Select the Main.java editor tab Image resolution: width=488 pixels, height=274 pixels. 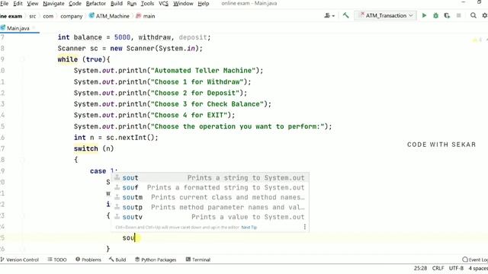[18, 28]
